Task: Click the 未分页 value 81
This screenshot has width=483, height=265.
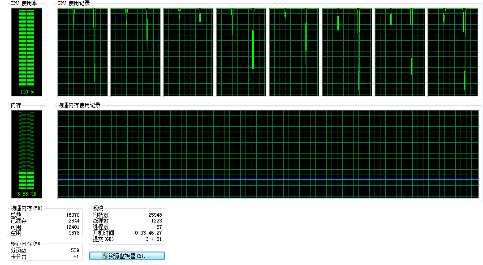Action: point(76,256)
